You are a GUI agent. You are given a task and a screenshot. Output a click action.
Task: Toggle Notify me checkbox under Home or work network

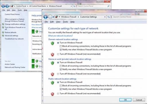click(x=61, y=69)
